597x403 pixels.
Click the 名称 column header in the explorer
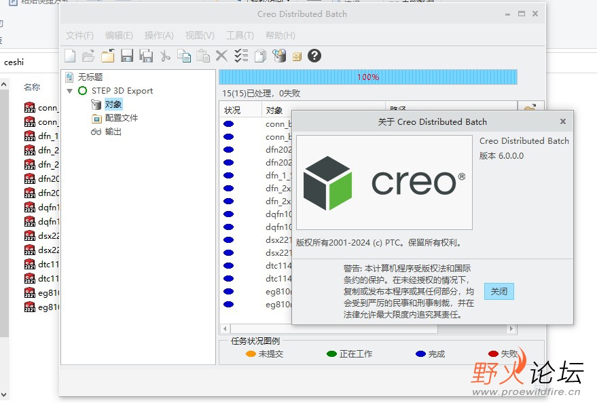point(32,87)
